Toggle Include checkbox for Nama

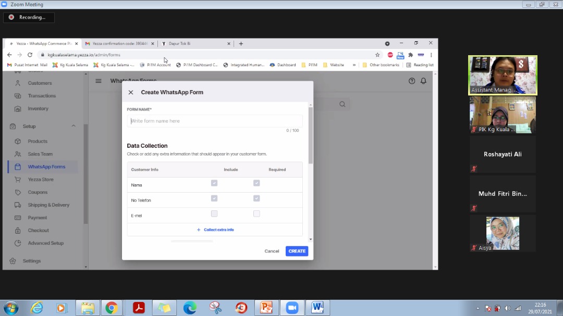(x=214, y=183)
